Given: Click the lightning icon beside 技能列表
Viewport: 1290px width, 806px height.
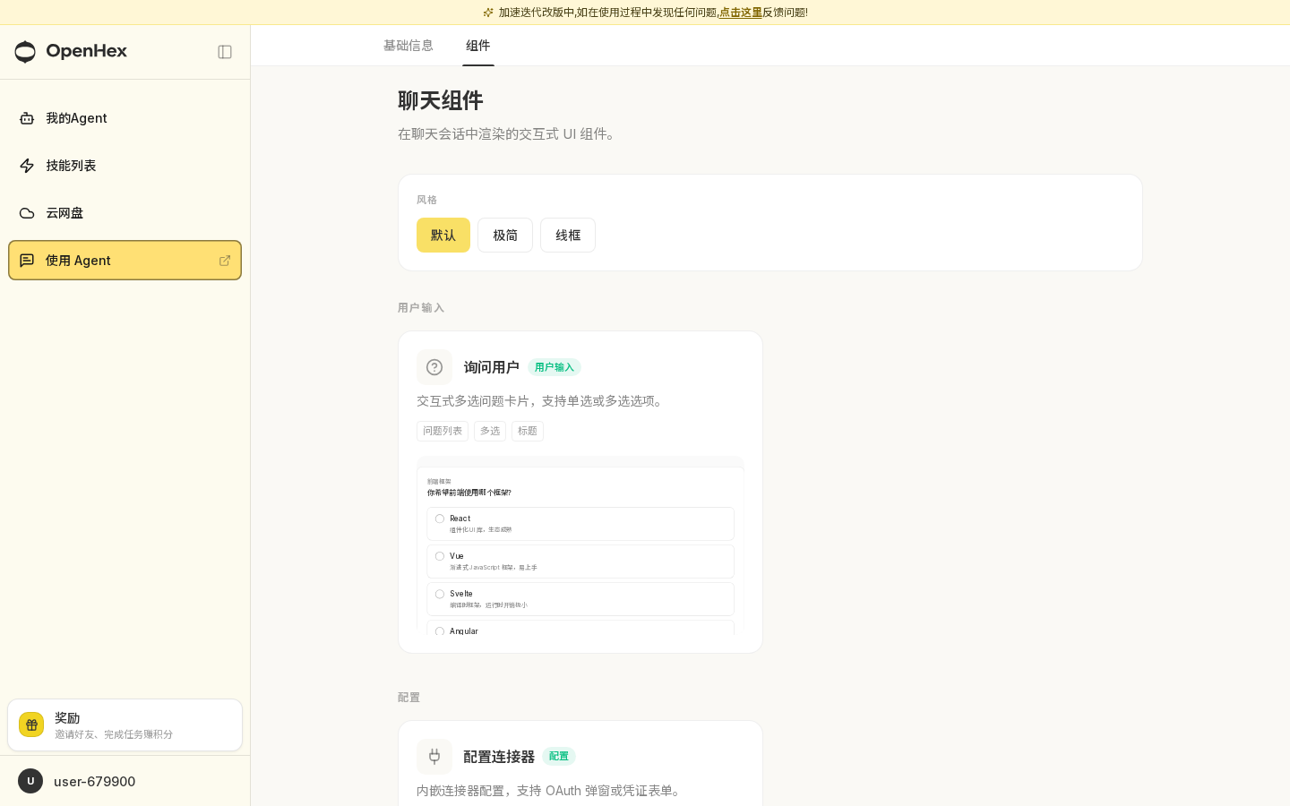Looking at the screenshot, I should click(x=27, y=166).
